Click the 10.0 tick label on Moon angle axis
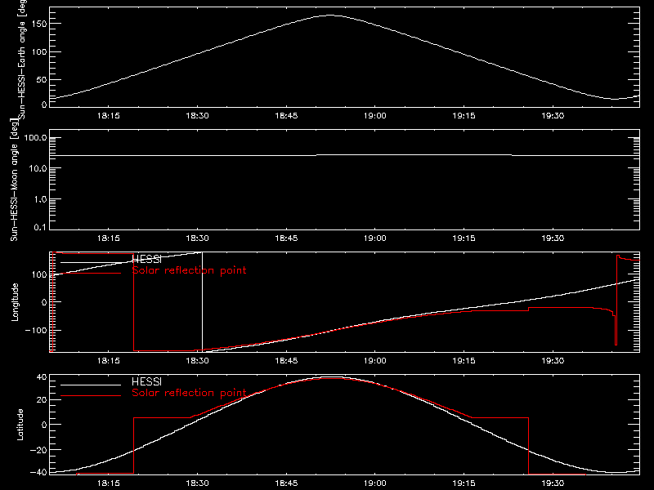The width and height of the screenshot is (654, 490). coord(38,168)
